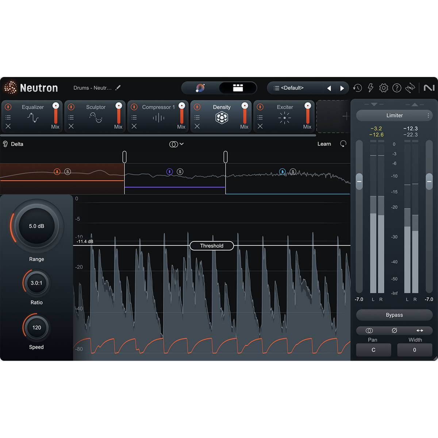This screenshot has width=438, height=438.
Task: Click the Limiter button
Action: point(394,115)
